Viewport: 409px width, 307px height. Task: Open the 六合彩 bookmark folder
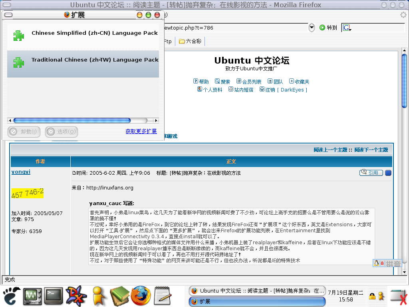pos(190,41)
